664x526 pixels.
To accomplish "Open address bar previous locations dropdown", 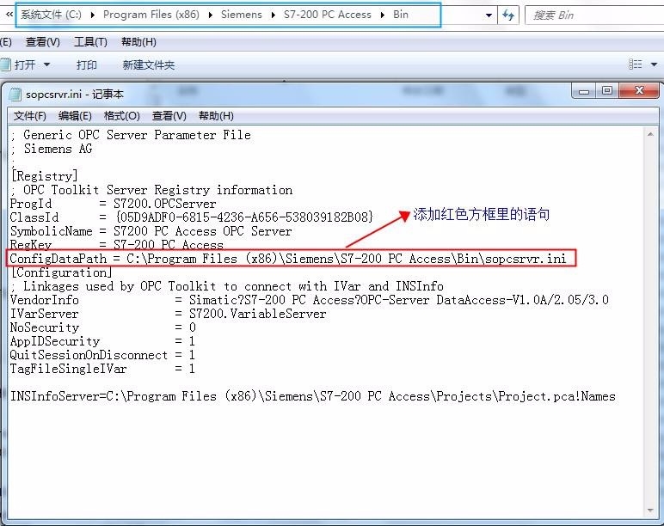I will 489,15.
